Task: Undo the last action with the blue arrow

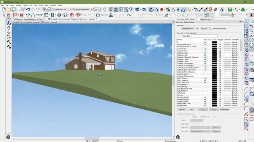Action: click(28, 9)
